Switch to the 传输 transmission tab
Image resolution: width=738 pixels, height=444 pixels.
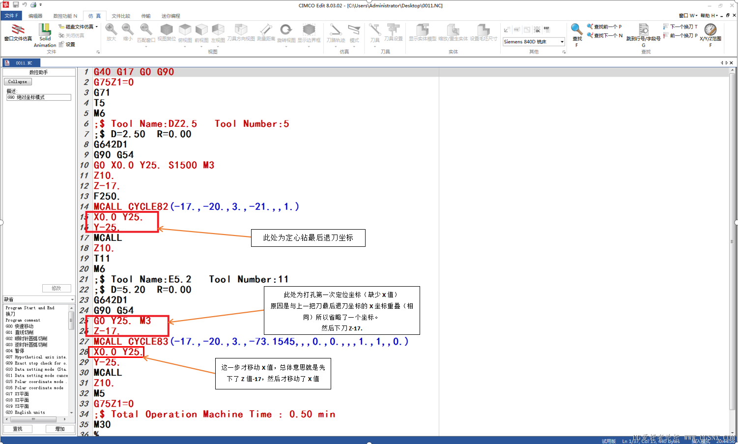click(146, 16)
